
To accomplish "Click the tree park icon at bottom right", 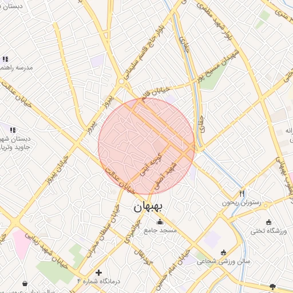I will point(273,287).
